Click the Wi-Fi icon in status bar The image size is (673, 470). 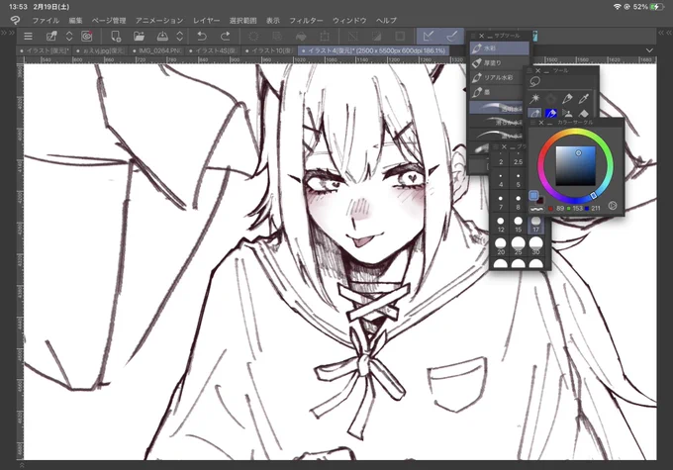coord(618,7)
